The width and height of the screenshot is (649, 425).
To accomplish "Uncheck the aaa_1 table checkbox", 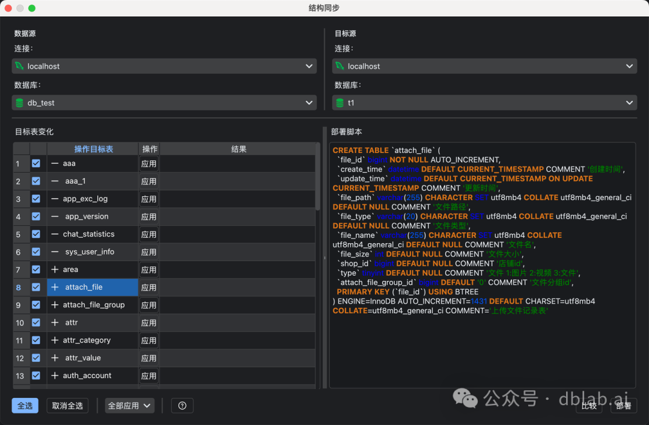I will point(36,181).
